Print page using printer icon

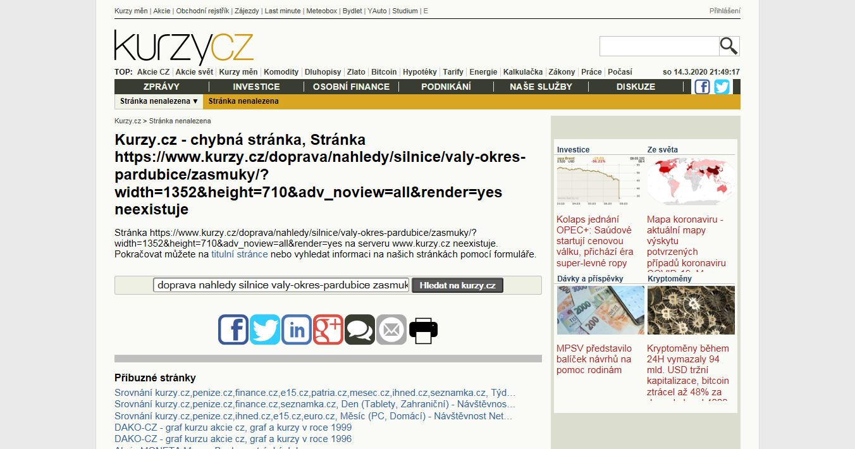[423, 329]
